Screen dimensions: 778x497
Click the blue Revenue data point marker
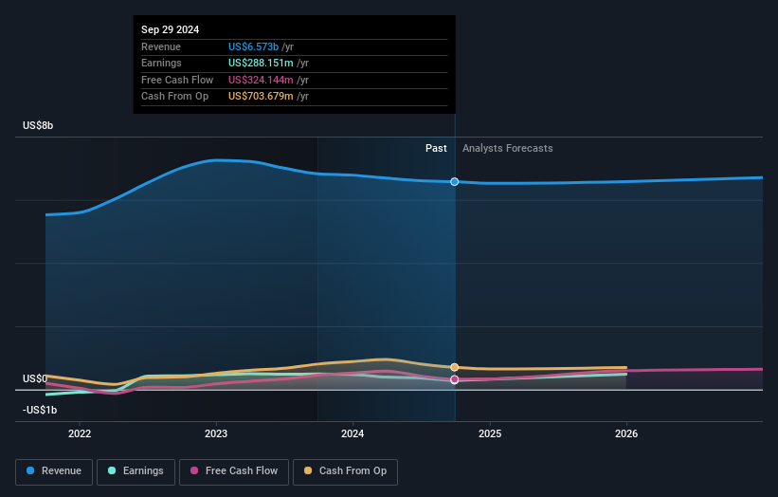pyautogui.click(x=455, y=182)
